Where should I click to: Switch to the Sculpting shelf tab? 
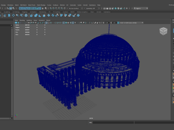pos(7,12)
